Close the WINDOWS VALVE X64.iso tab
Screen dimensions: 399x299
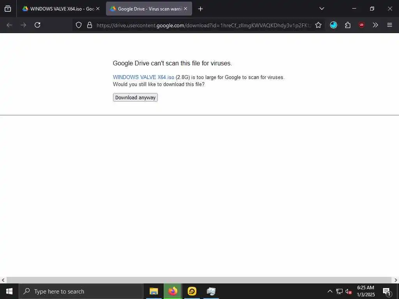coord(98,9)
